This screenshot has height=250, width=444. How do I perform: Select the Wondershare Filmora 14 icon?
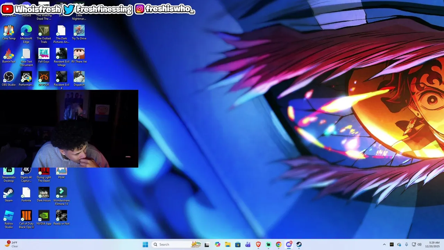[61, 196]
